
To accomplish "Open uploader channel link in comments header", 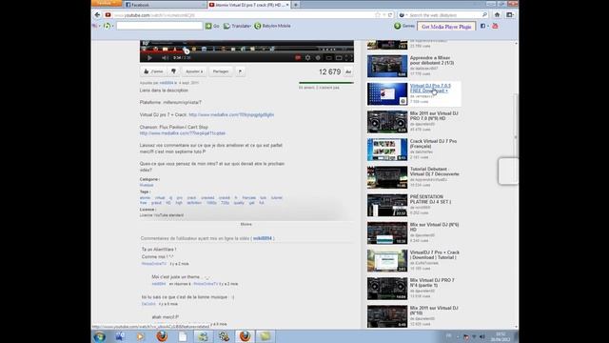I will tap(263, 238).
